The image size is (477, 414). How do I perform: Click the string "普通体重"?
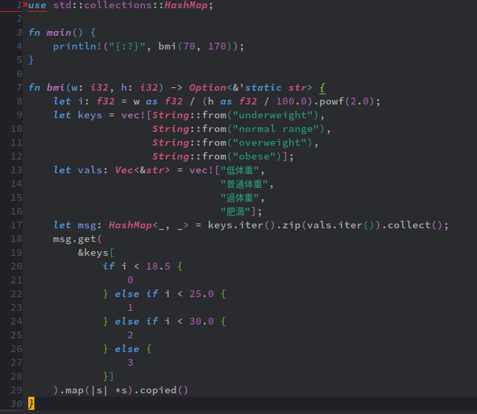[244, 184]
